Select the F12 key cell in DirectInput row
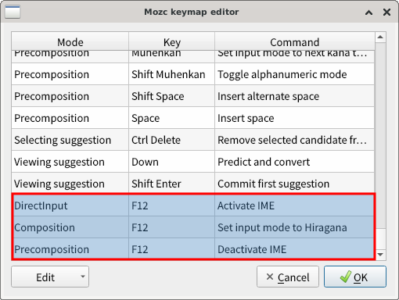The image size is (399, 300). coord(171,205)
